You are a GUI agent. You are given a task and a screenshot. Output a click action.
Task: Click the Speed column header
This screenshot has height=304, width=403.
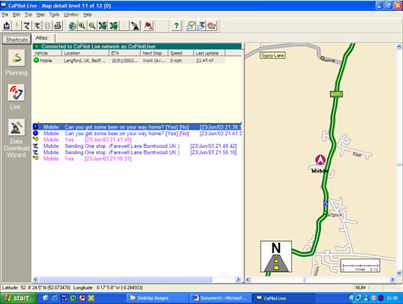point(181,53)
